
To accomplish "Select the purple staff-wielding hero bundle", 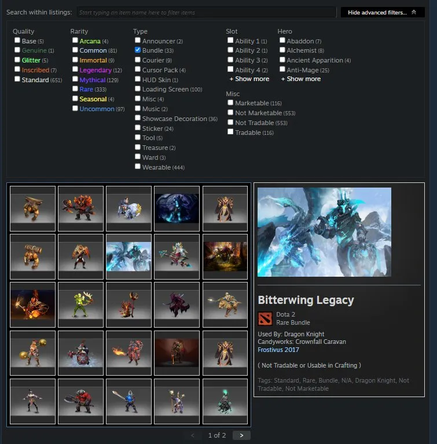I will (x=177, y=401).
